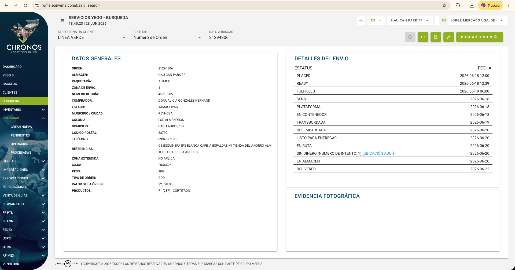Toggle the hamburger sidebar menu icon
This screenshot has width=515, height=270.
point(62,20)
